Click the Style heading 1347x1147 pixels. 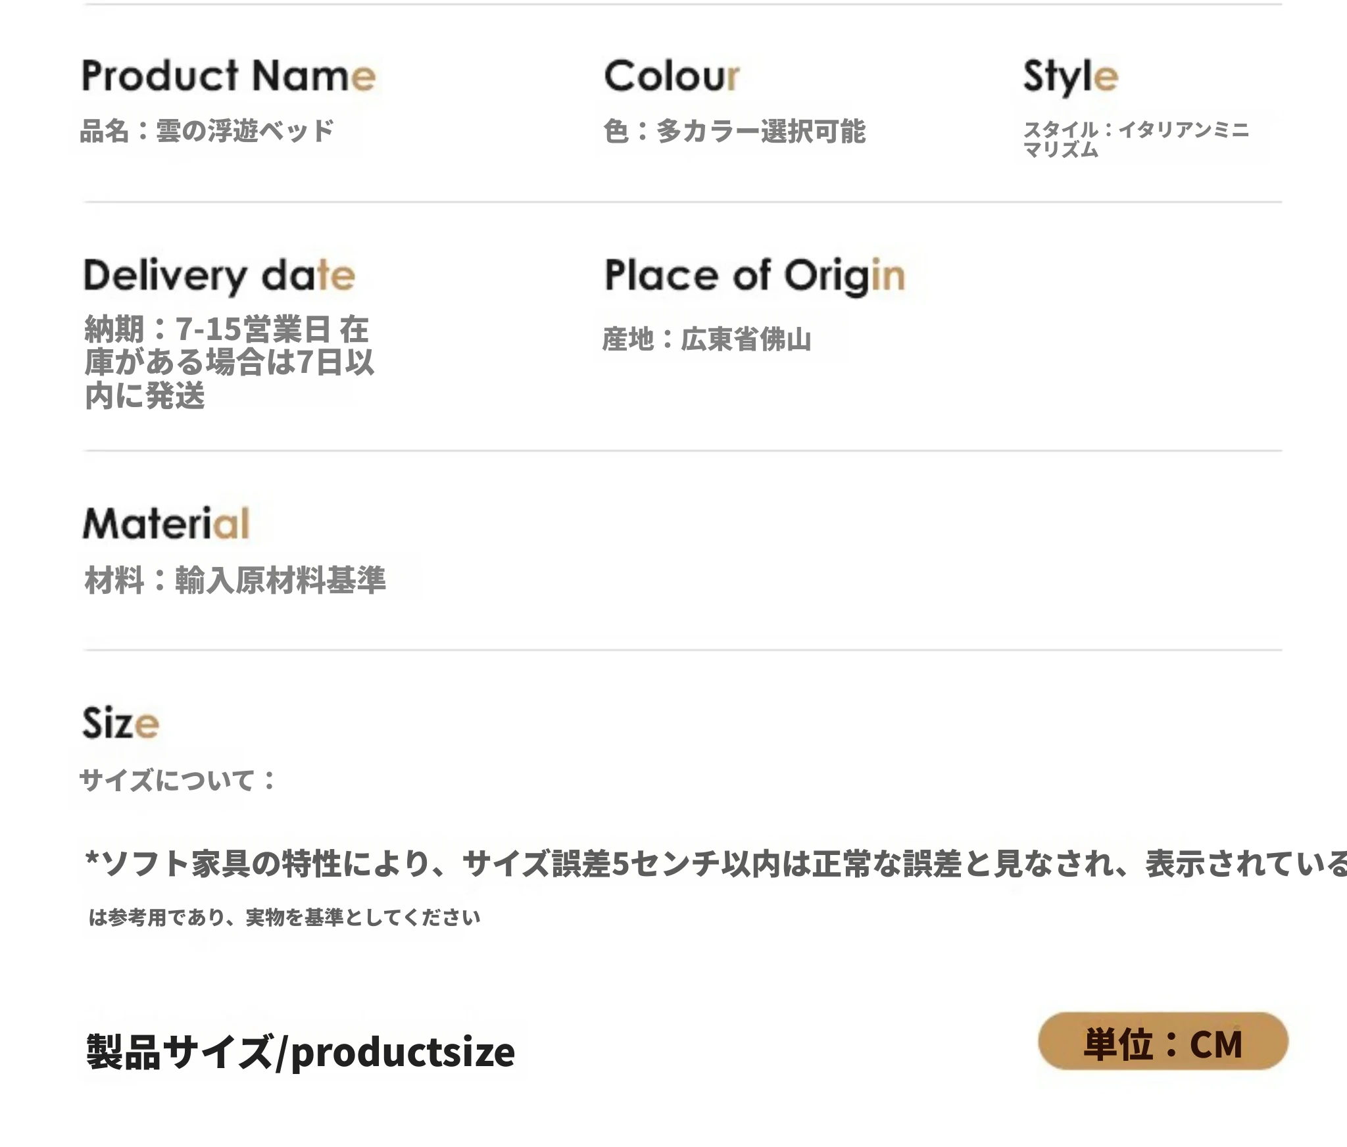1070,77
